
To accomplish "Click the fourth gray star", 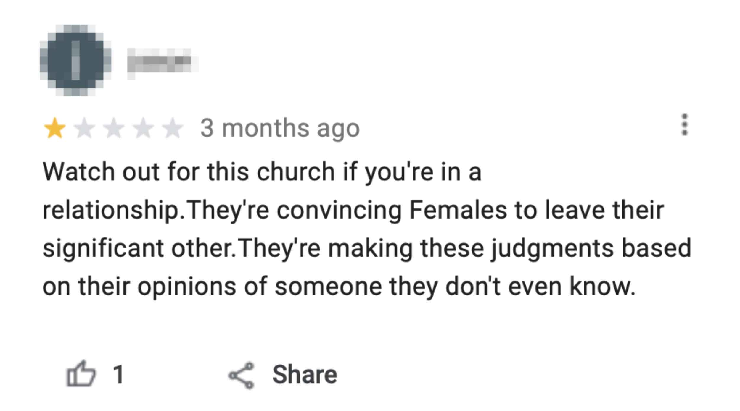I will coord(143,128).
